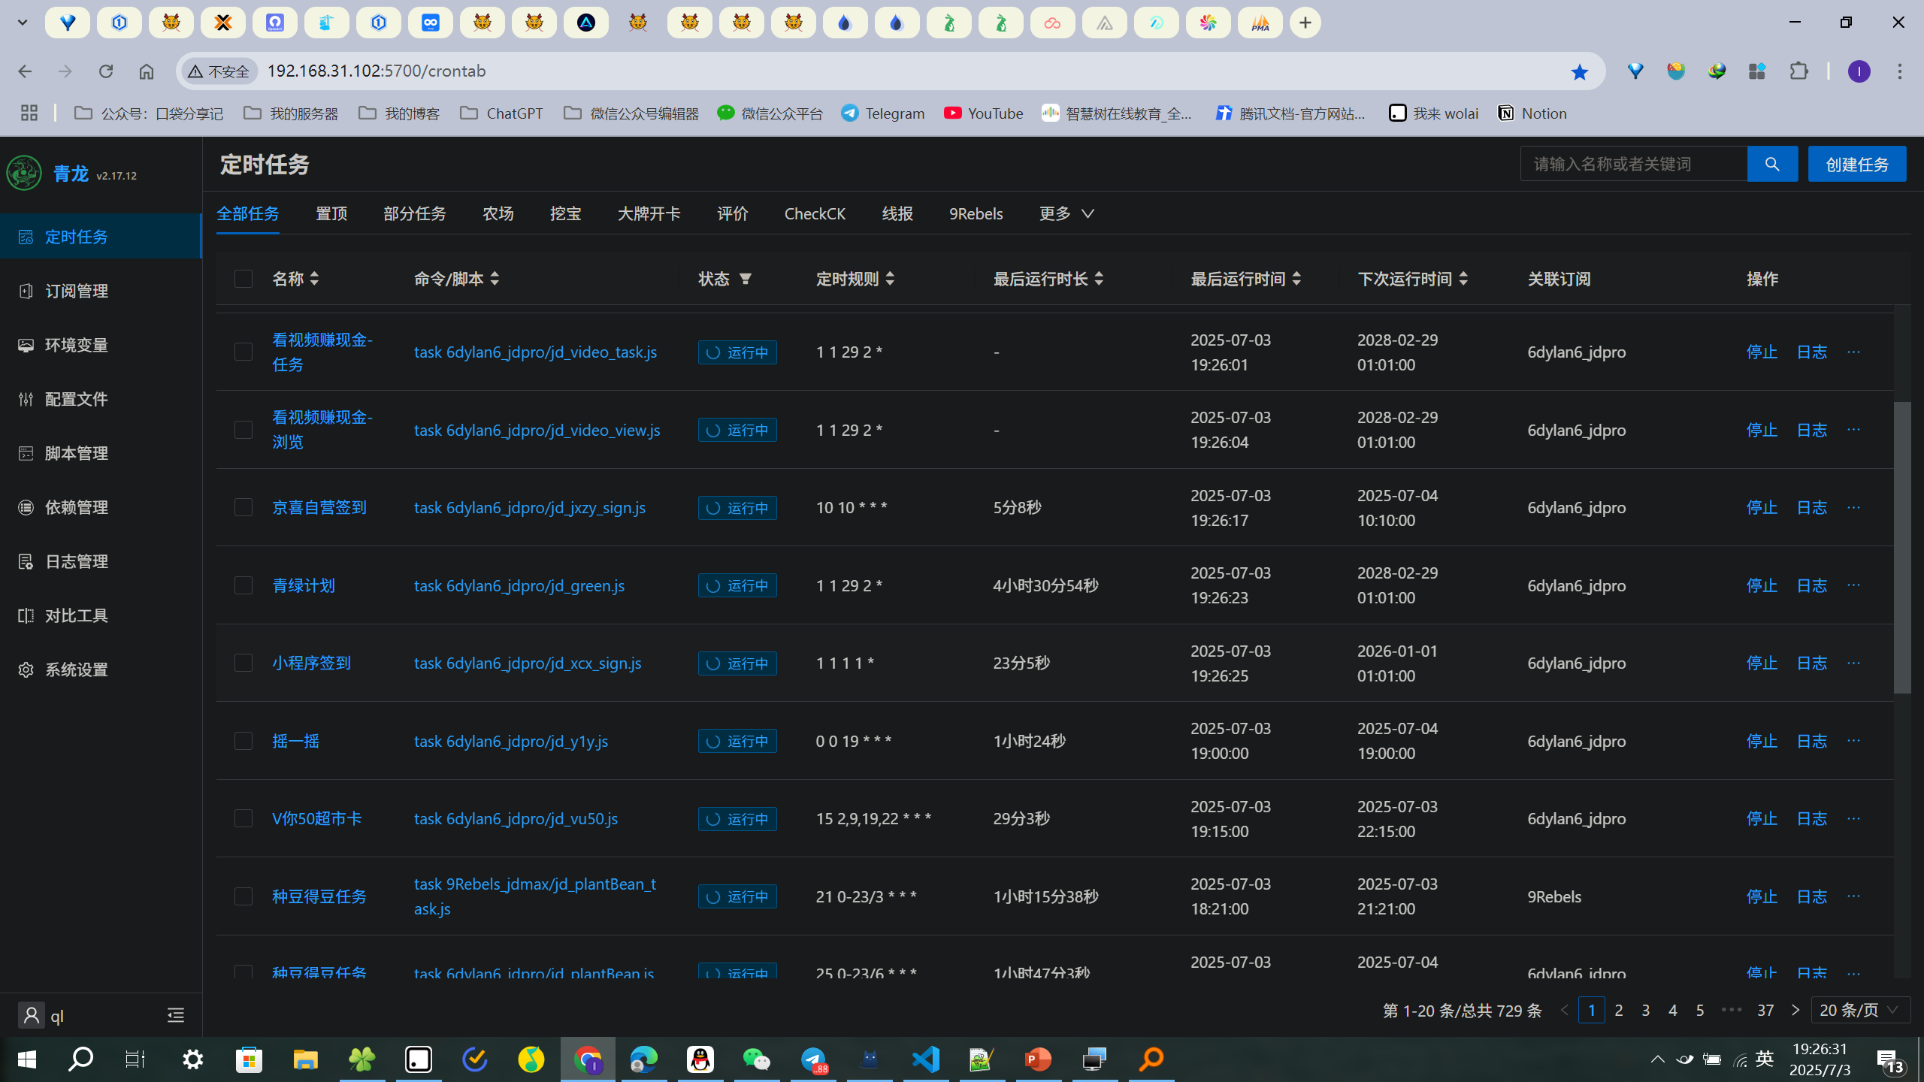Stop the 小程序签到 task via 停止
This screenshot has height=1082, width=1924.
(x=1762, y=663)
